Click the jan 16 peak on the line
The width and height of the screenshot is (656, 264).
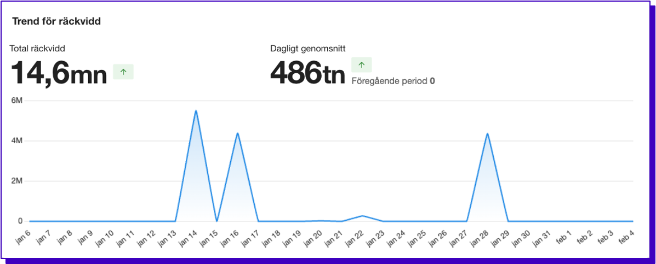(237, 133)
